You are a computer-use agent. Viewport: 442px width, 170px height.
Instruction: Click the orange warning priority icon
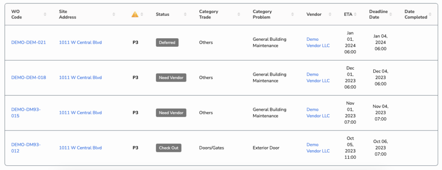point(135,14)
